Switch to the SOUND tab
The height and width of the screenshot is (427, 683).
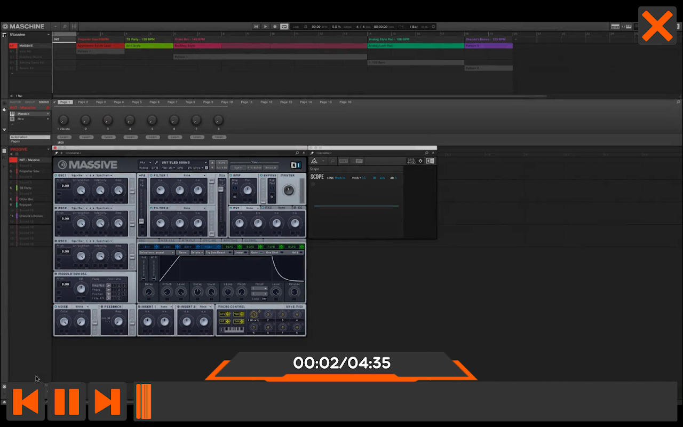click(x=44, y=102)
